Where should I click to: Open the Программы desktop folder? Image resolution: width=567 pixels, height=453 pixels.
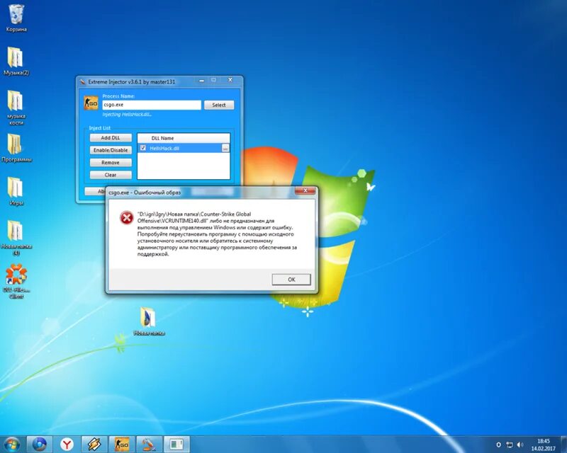[16, 148]
